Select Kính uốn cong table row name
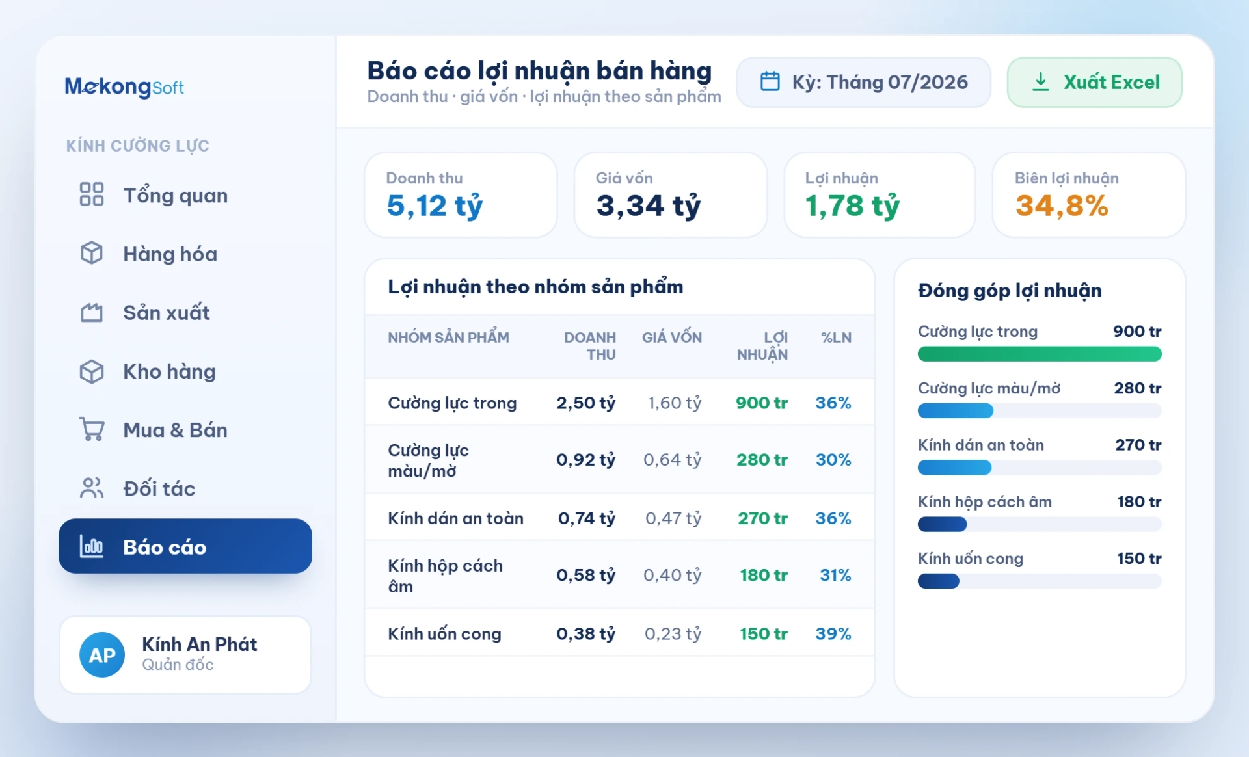Screen dimensions: 1249x757 (444, 634)
